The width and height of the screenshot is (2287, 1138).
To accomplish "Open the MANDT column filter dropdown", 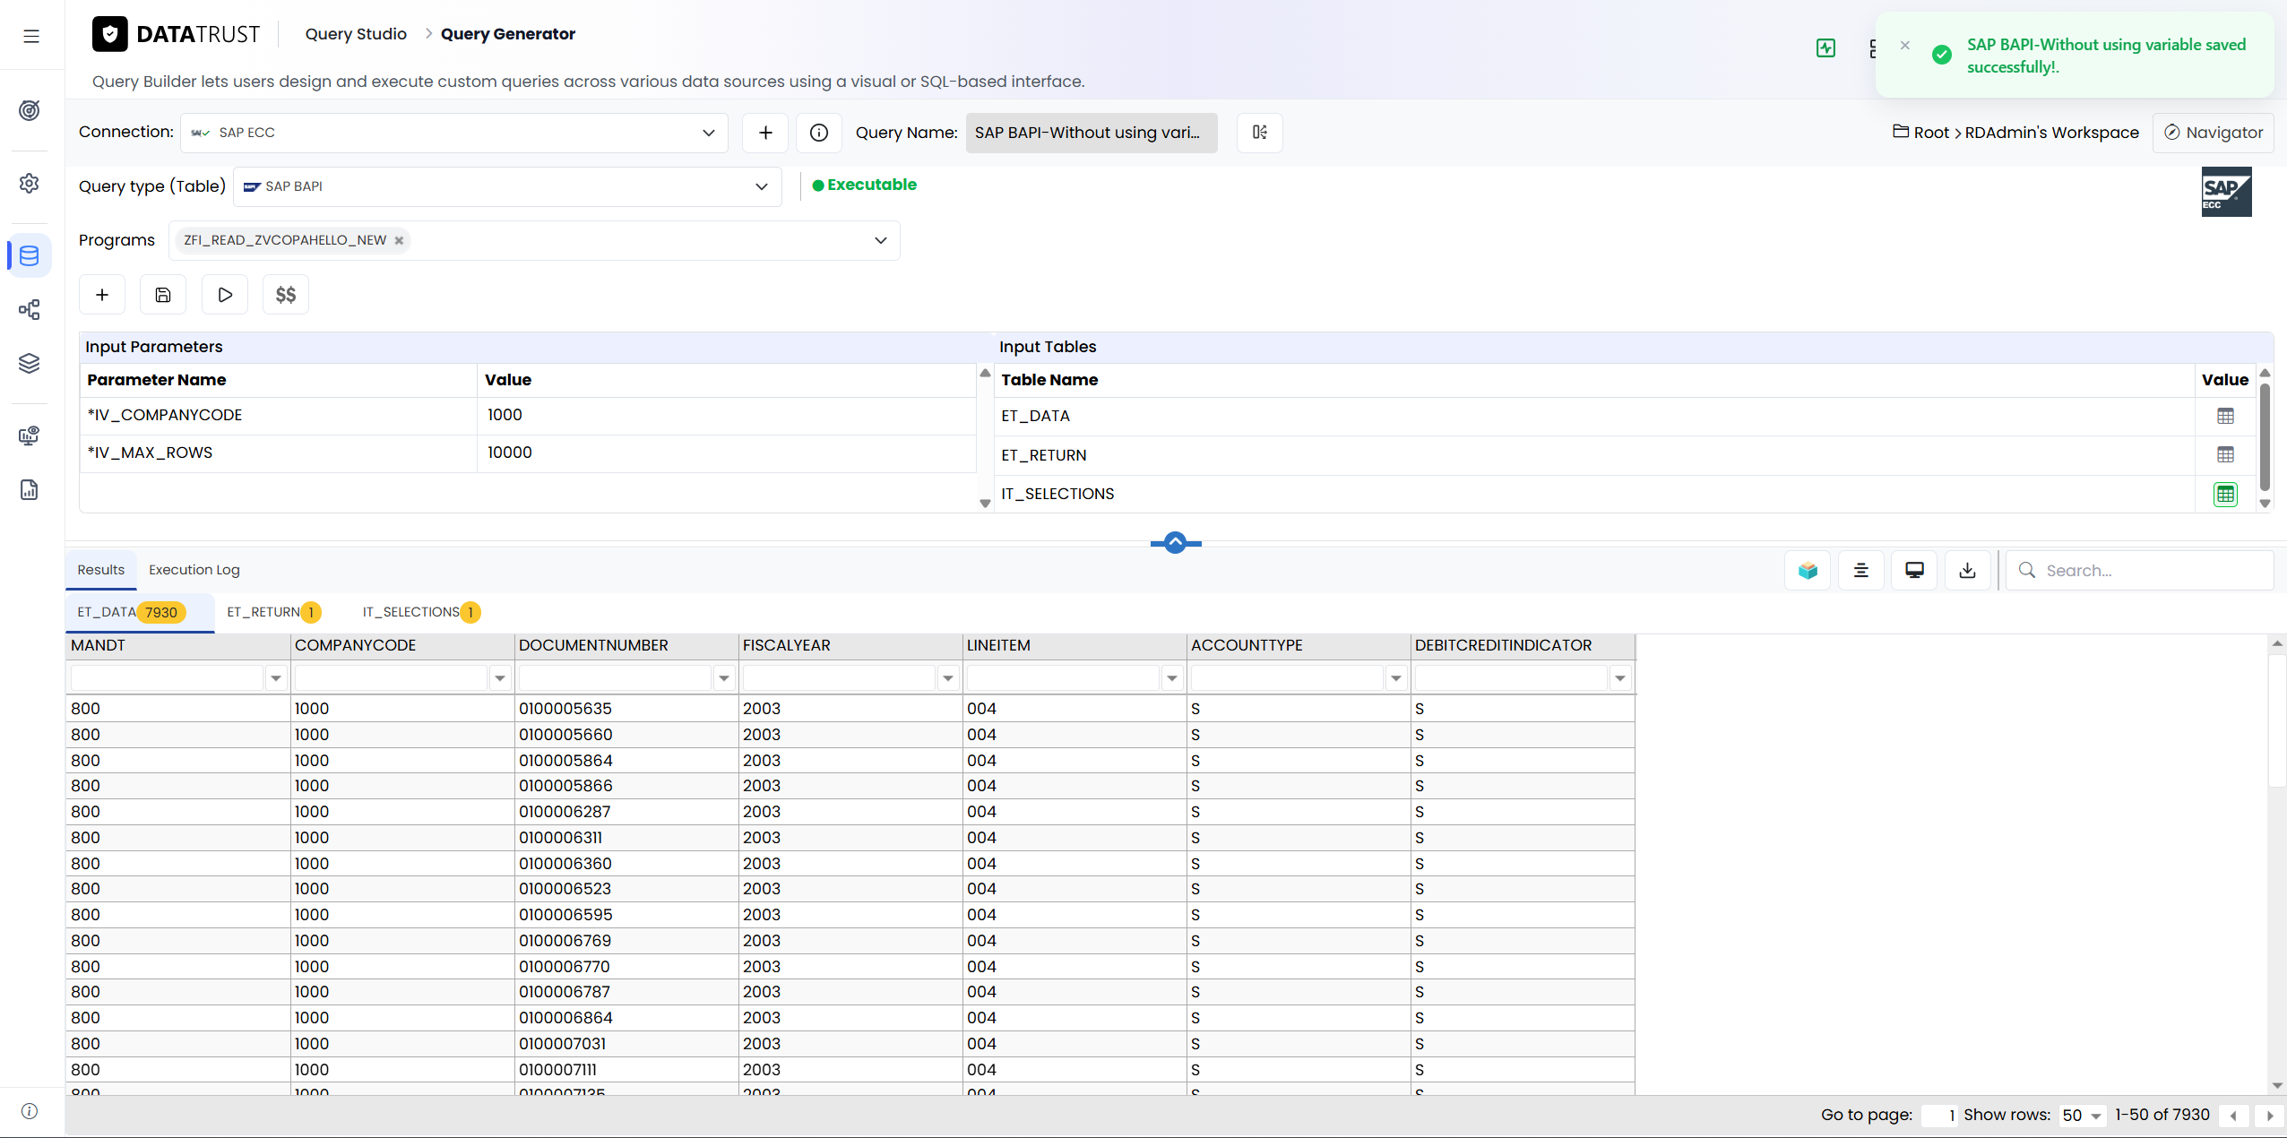I will pyautogui.click(x=275, y=678).
